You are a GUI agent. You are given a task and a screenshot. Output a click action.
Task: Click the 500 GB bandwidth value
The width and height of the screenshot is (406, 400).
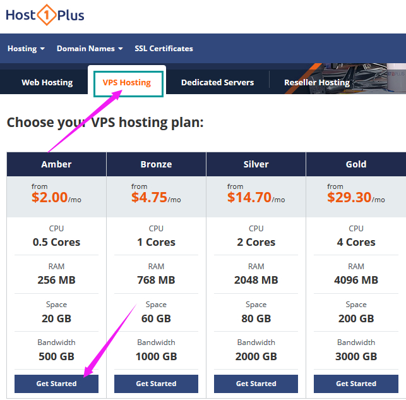(x=56, y=356)
